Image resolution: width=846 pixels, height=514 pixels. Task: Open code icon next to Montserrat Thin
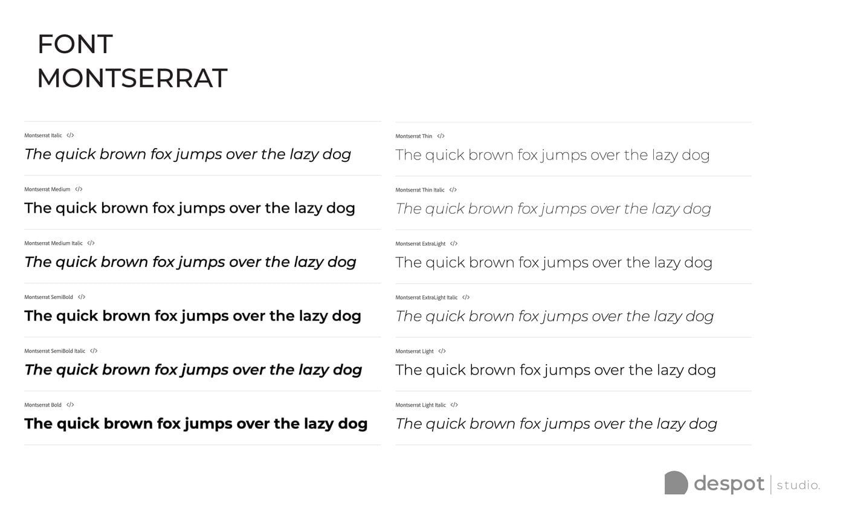coord(441,137)
